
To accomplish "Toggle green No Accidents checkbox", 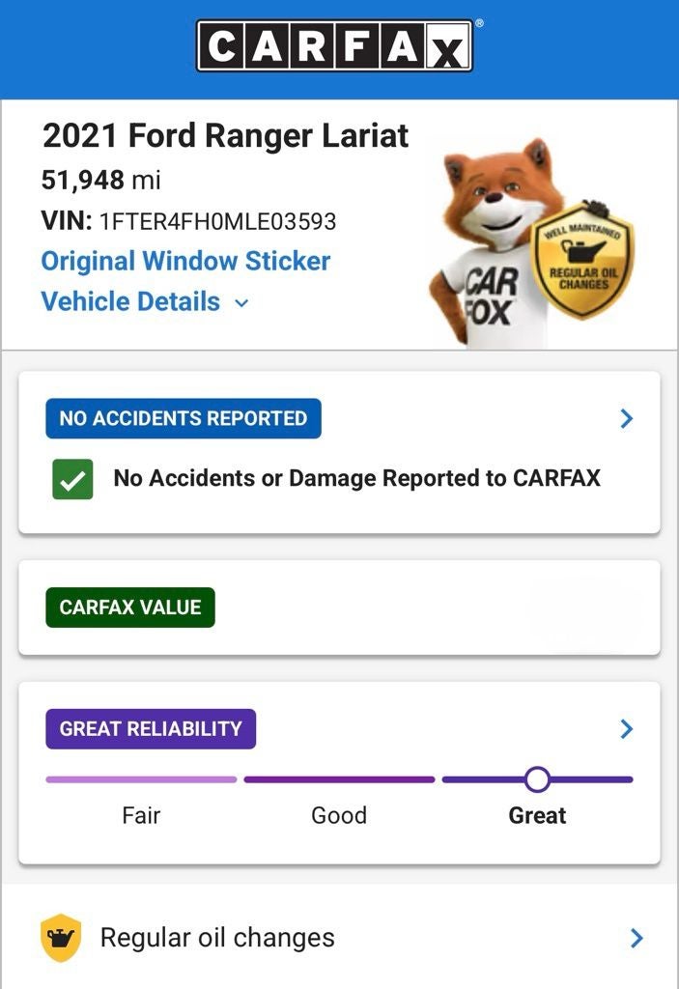I will click(73, 479).
